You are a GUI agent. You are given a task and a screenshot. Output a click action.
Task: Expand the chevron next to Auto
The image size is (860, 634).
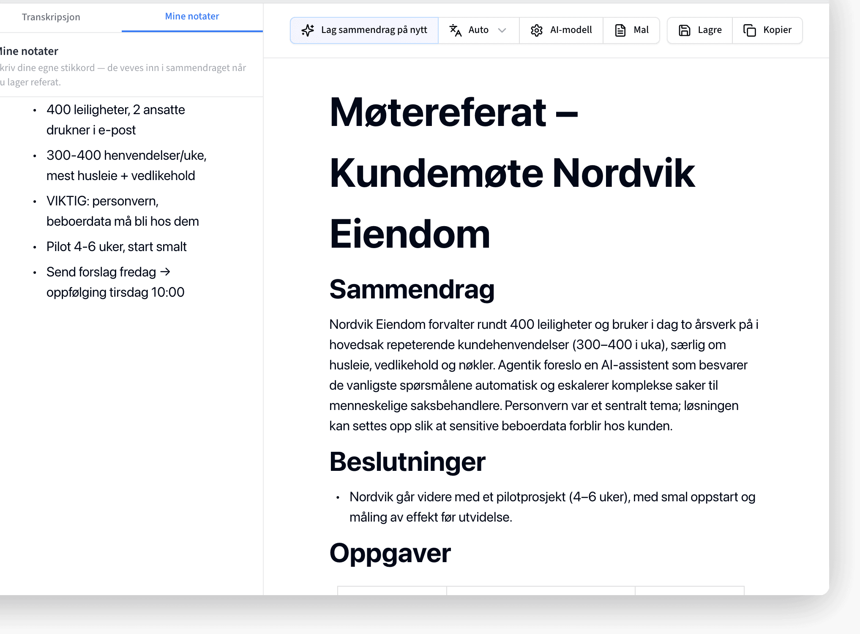(502, 30)
